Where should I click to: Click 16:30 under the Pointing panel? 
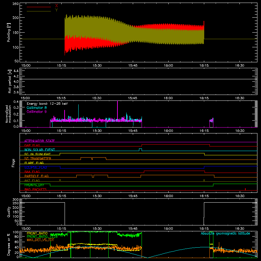click(x=240, y=66)
